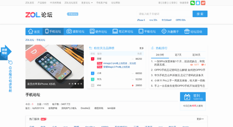Click the 搜索 button
The width and height of the screenshot is (233, 127).
coord(200,14)
